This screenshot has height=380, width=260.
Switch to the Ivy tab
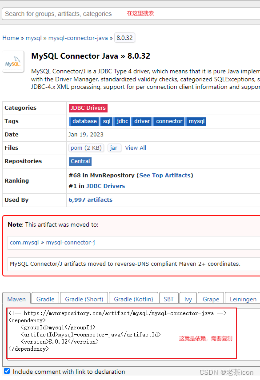tap(188, 299)
